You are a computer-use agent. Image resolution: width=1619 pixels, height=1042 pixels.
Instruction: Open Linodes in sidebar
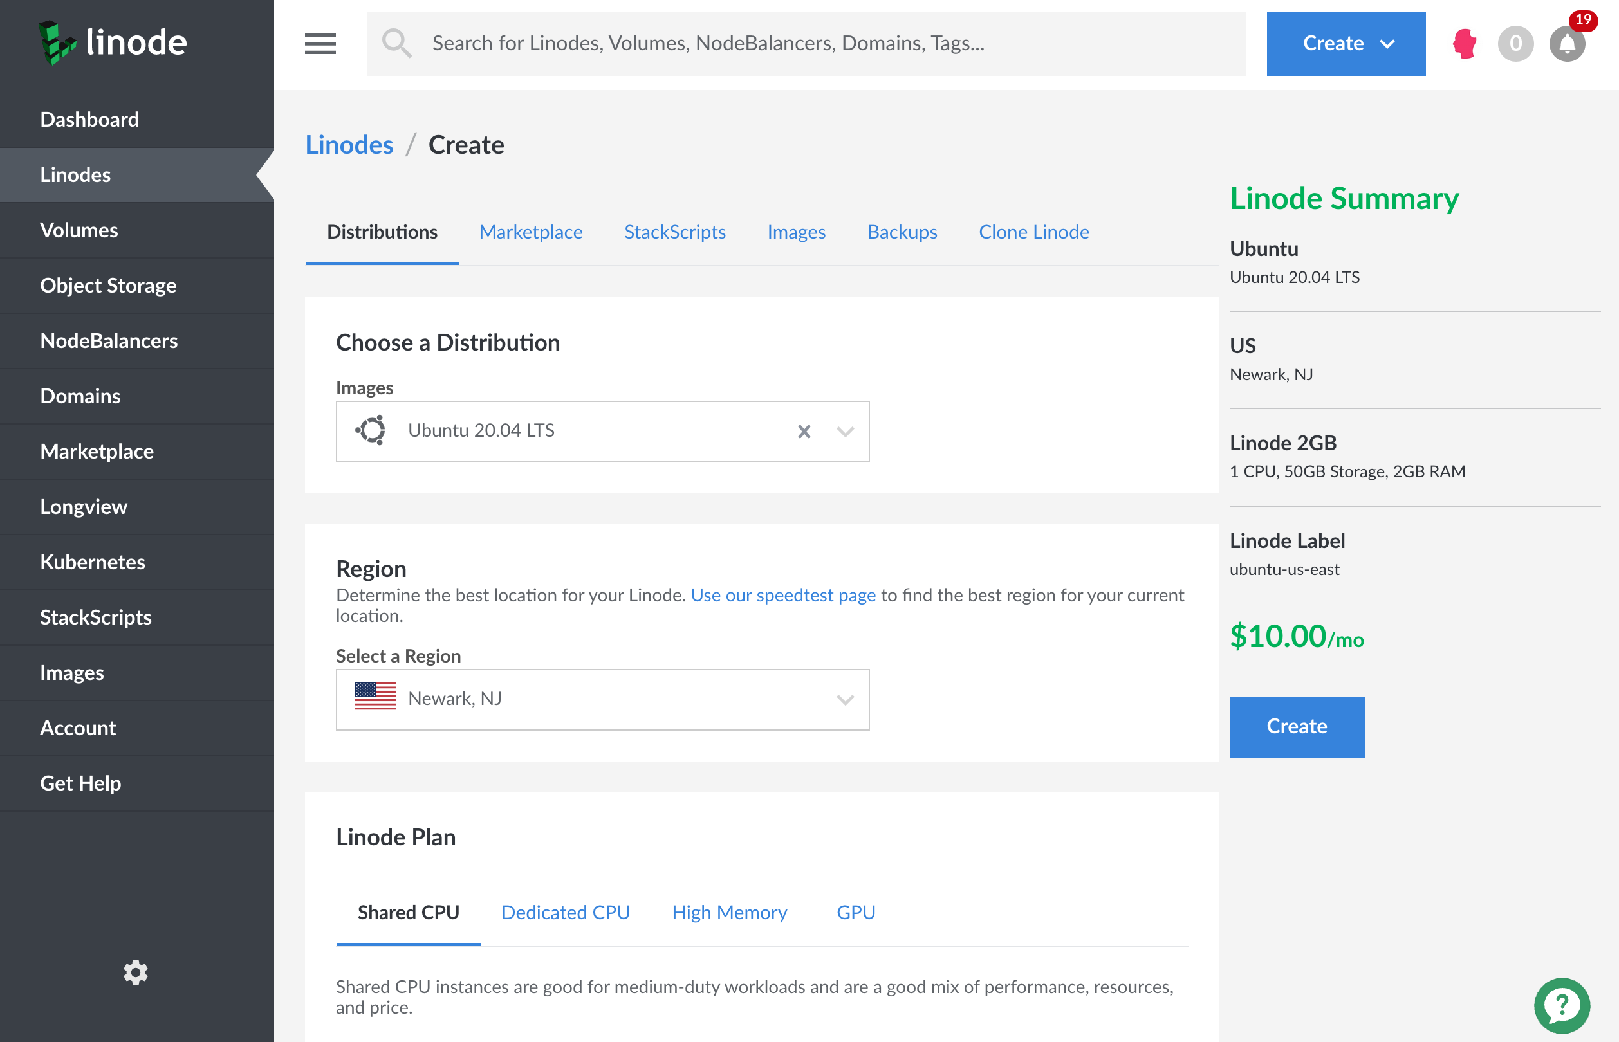click(136, 175)
